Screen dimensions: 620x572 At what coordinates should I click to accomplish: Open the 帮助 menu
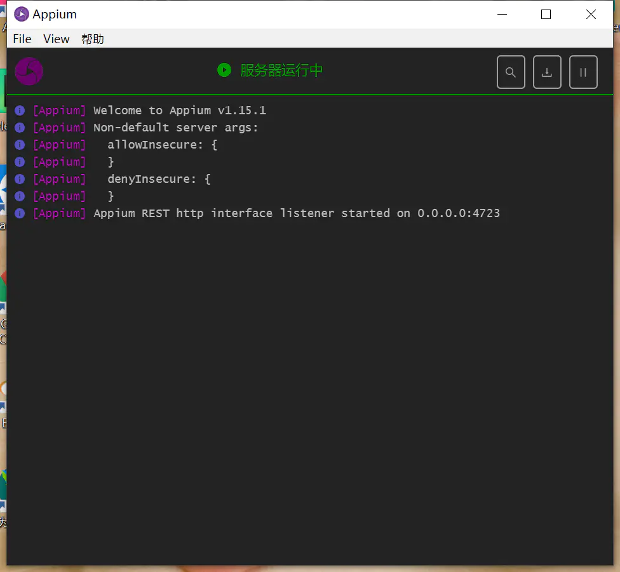93,39
